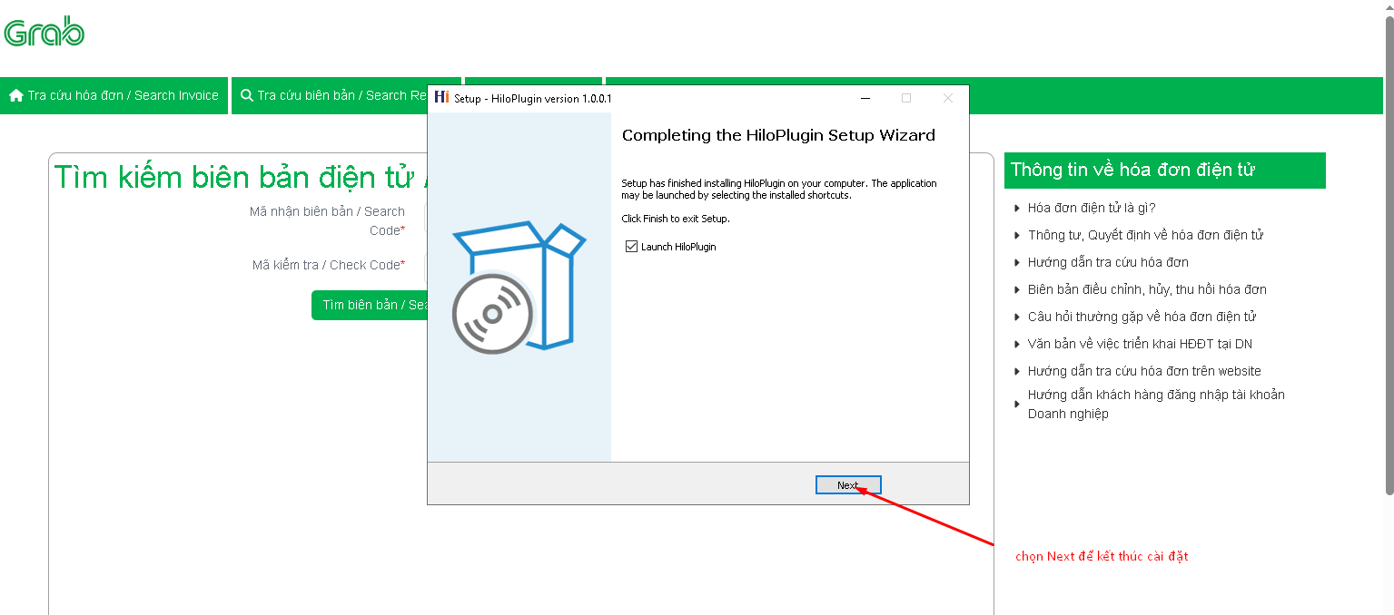This screenshot has height=615, width=1394.
Task: Click the green Tìm biên bản search button
Action: [372, 305]
